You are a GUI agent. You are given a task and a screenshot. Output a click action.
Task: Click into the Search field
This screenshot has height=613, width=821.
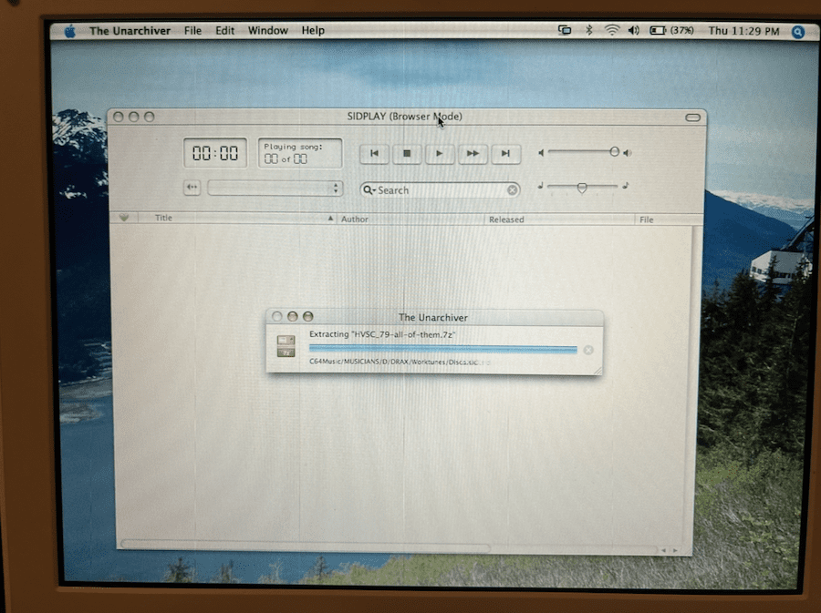point(440,190)
